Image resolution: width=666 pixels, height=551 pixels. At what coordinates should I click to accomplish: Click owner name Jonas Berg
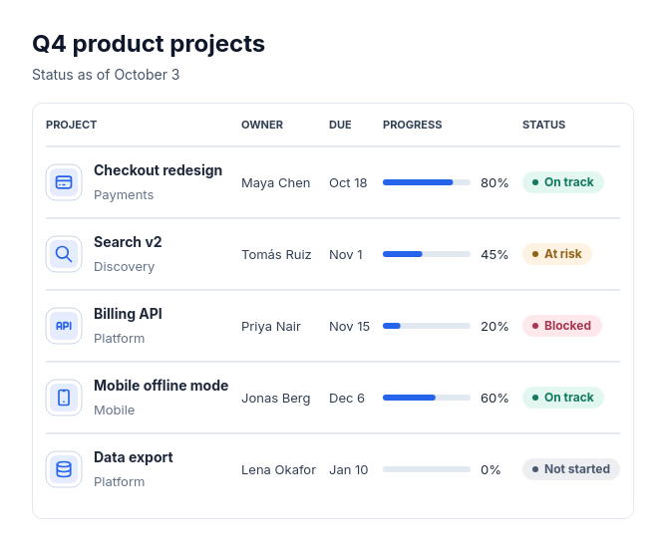[275, 399]
